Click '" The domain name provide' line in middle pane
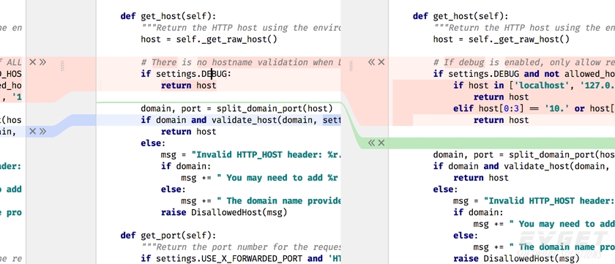Viewport: 615px width, 264px height. (x=261, y=200)
